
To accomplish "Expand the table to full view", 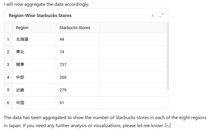I will point(161,15).
